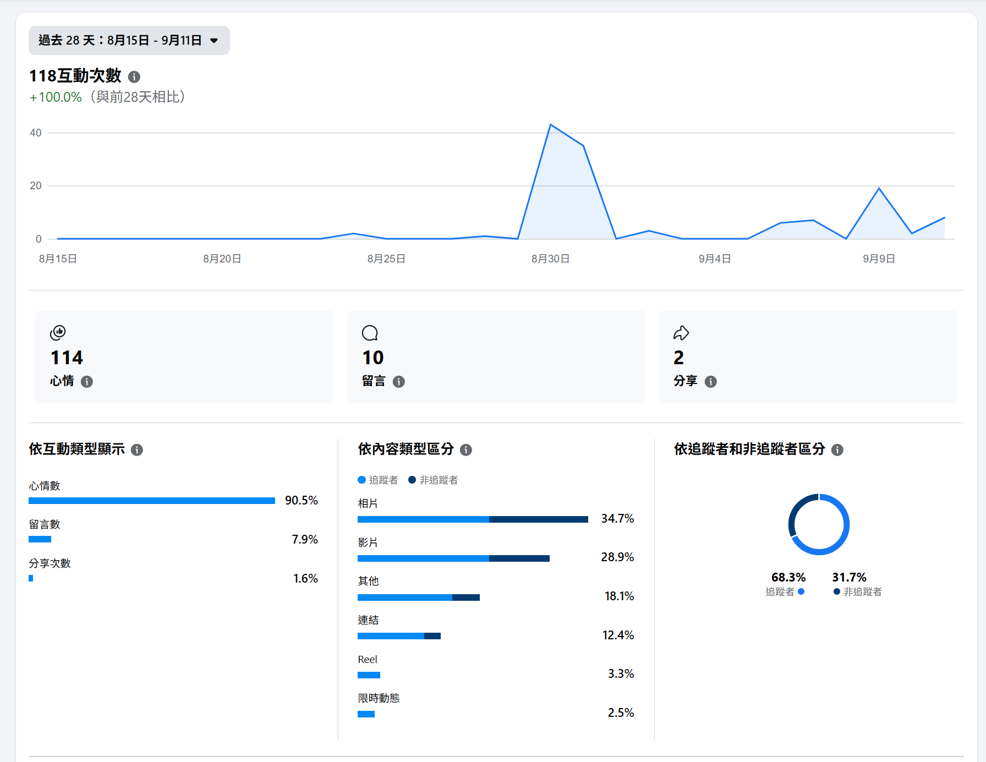Click the 114 心情 summary card

pos(184,357)
